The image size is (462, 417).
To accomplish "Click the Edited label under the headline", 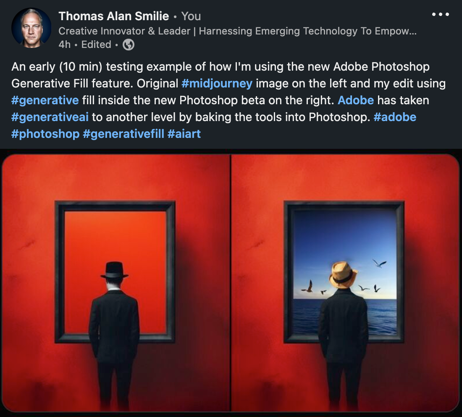I will click(96, 45).
